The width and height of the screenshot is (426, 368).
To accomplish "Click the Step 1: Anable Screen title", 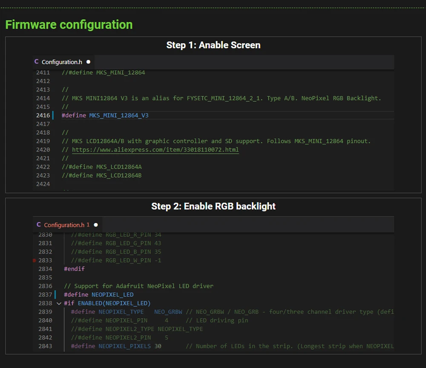I will [x=213, y=45].
